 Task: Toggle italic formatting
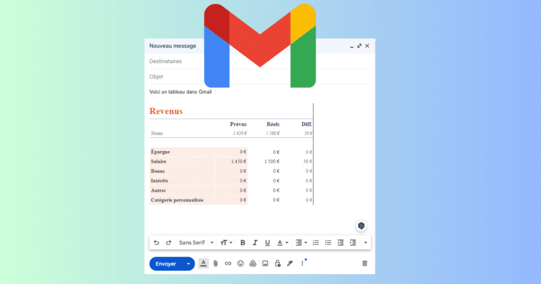coord(255,243)
